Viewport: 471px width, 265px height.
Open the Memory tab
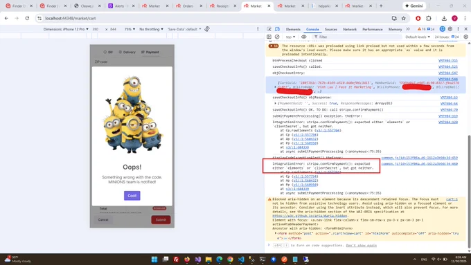point(395,29)
